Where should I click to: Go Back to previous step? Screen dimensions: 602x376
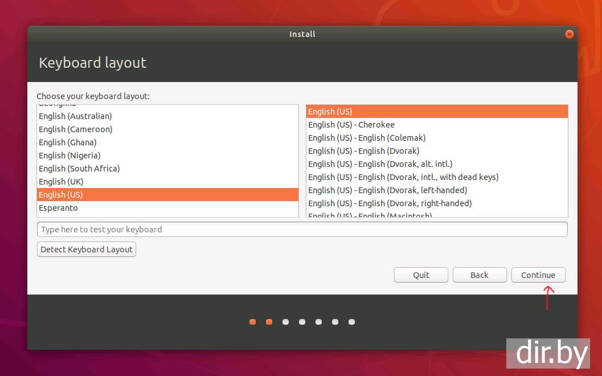pos(480,275)
